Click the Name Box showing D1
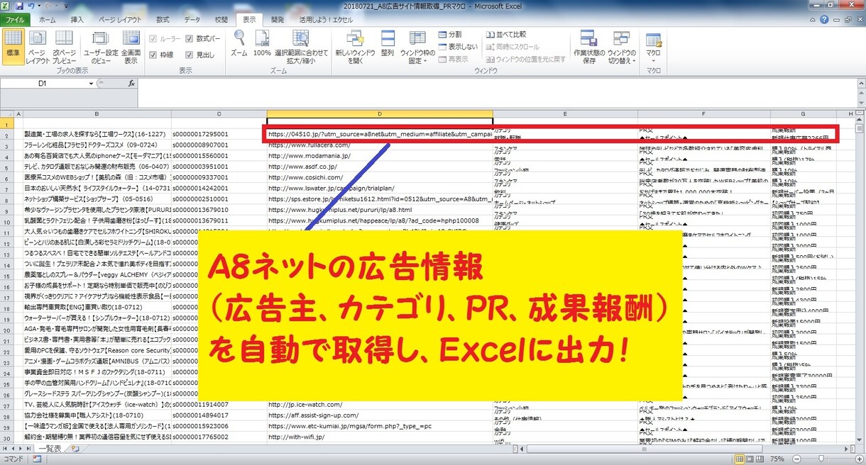This screenshot has width=866, height=465. tap(42, 83)
